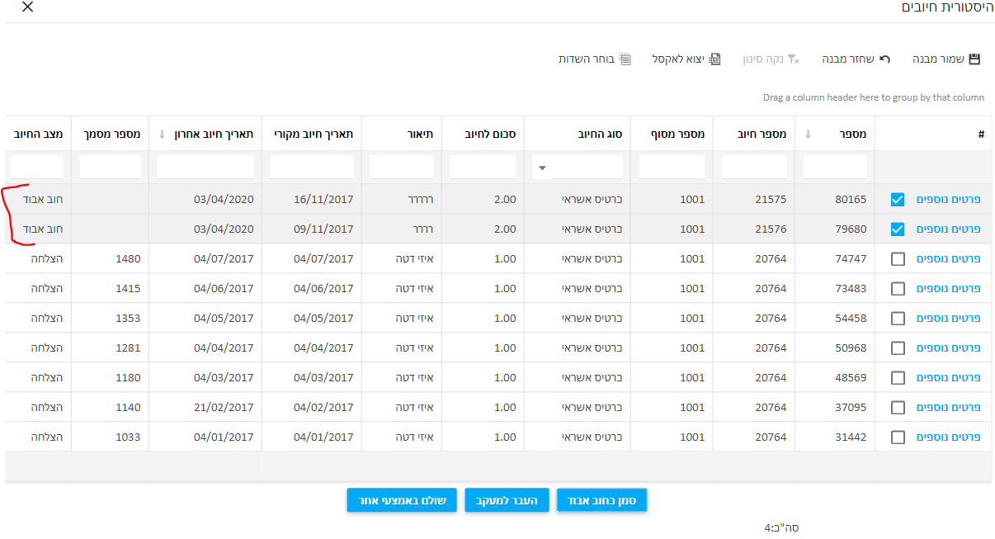Click the clear filter icon beside נקה סינון
Image resolution: width=995 pixels, height=539 pixels.
pyautogui.click(x=793, y=59)
